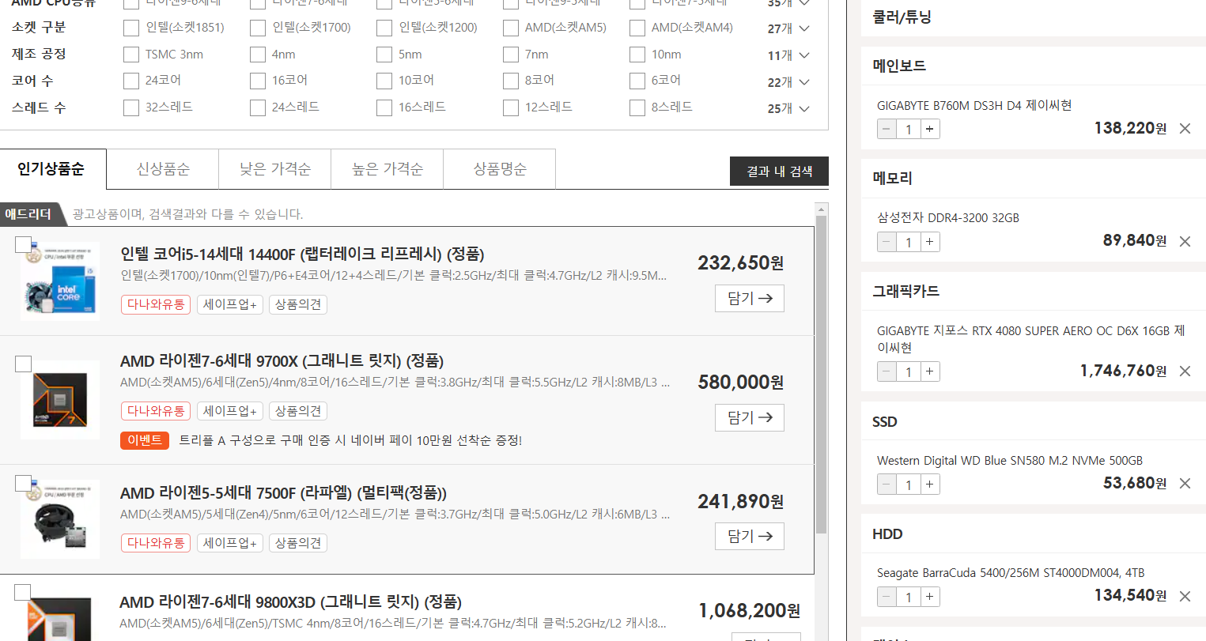Viewport: 1206px width, 641px height.
Task: Increase quantity of Seagate BarraCuda HDD
Action: coord(930,597)
